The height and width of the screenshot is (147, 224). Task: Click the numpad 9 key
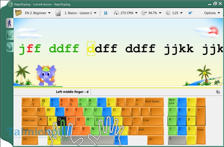pos(191,112)
